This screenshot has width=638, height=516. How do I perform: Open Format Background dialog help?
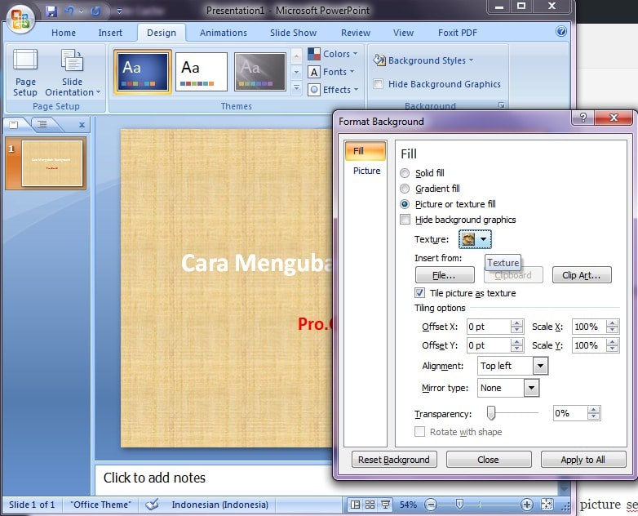coord(583,118)
